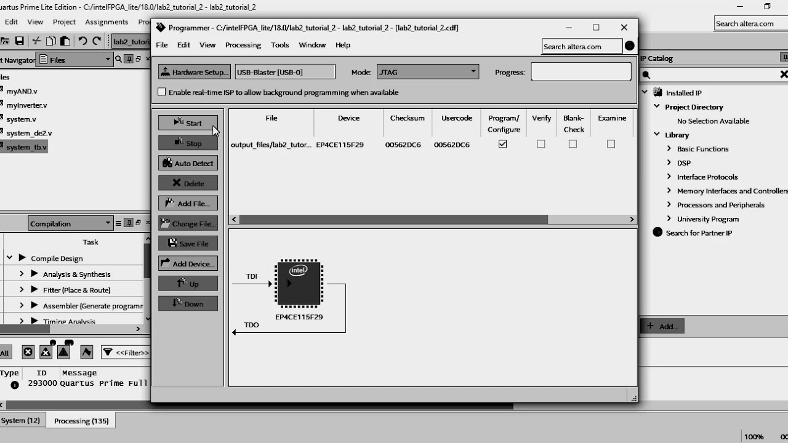Click Search for Partner IP link

(699, 233)
